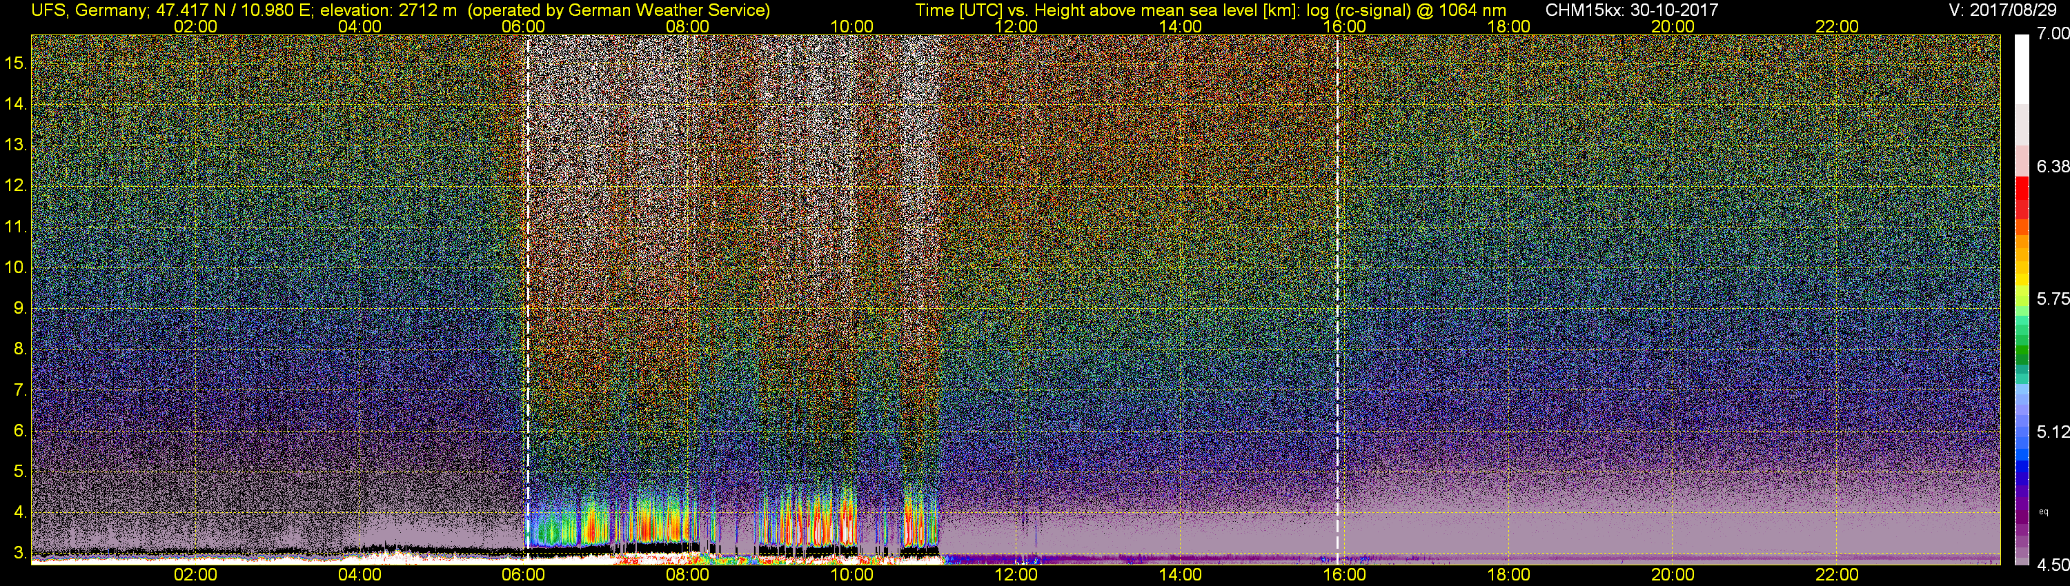This screenshot has width=2070, height=586.
Task: Click the 9. km height axis label
Action: tap(20, 308)
